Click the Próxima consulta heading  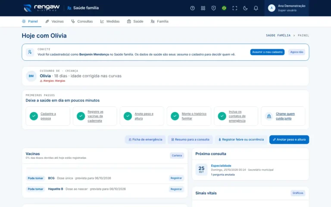tap(211, 154)
